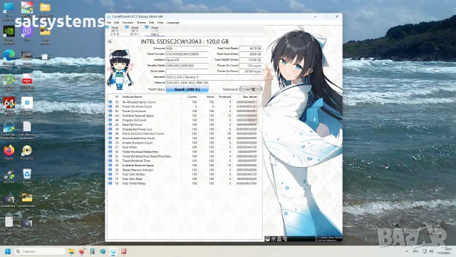Open the Help menu

(x=160, y=22)
